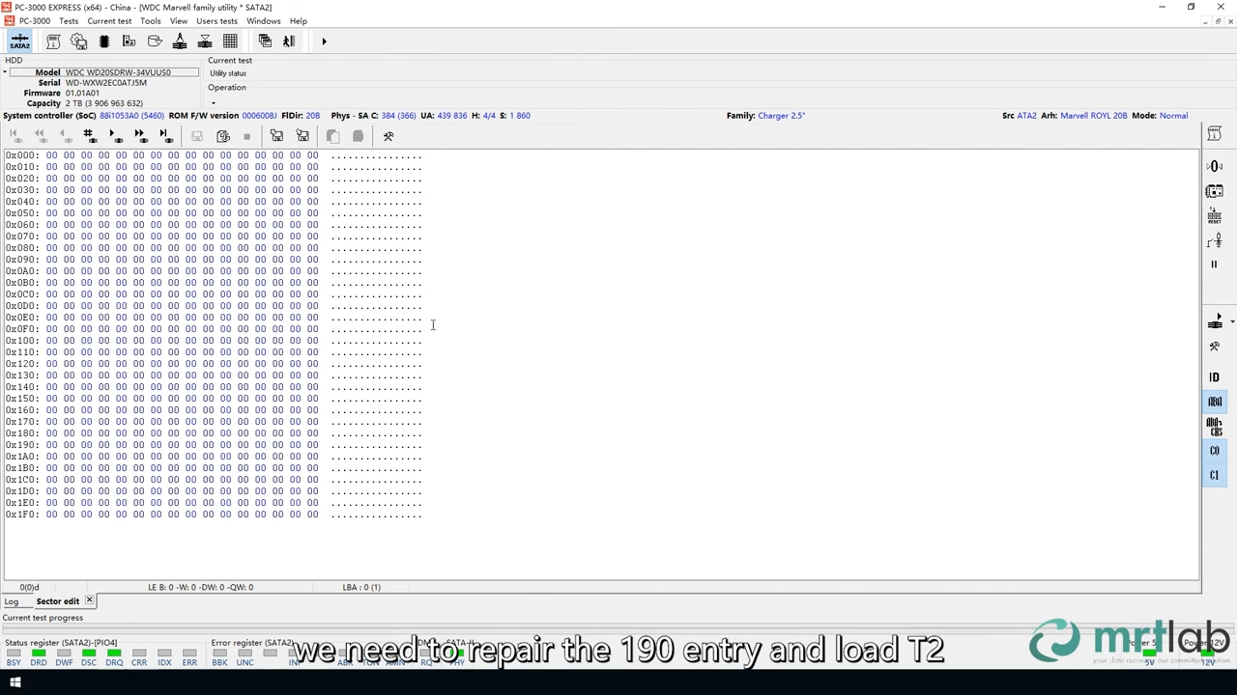
Task: Click the power switch icon in the right sidebar
Action: pos(1215,240)
